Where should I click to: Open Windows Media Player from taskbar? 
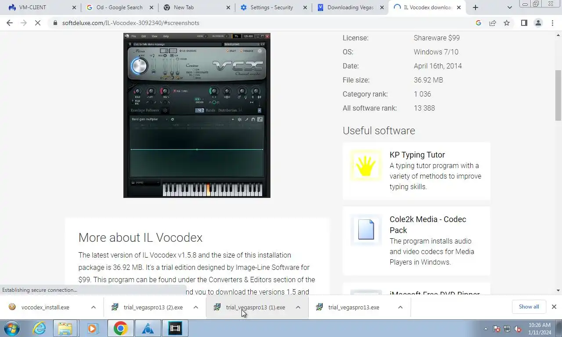click(92, 328)
